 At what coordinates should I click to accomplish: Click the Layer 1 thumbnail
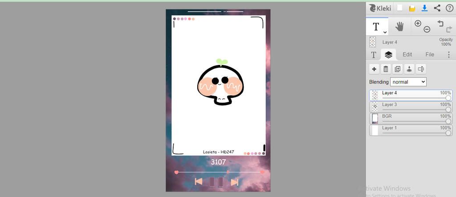[375, 130]
